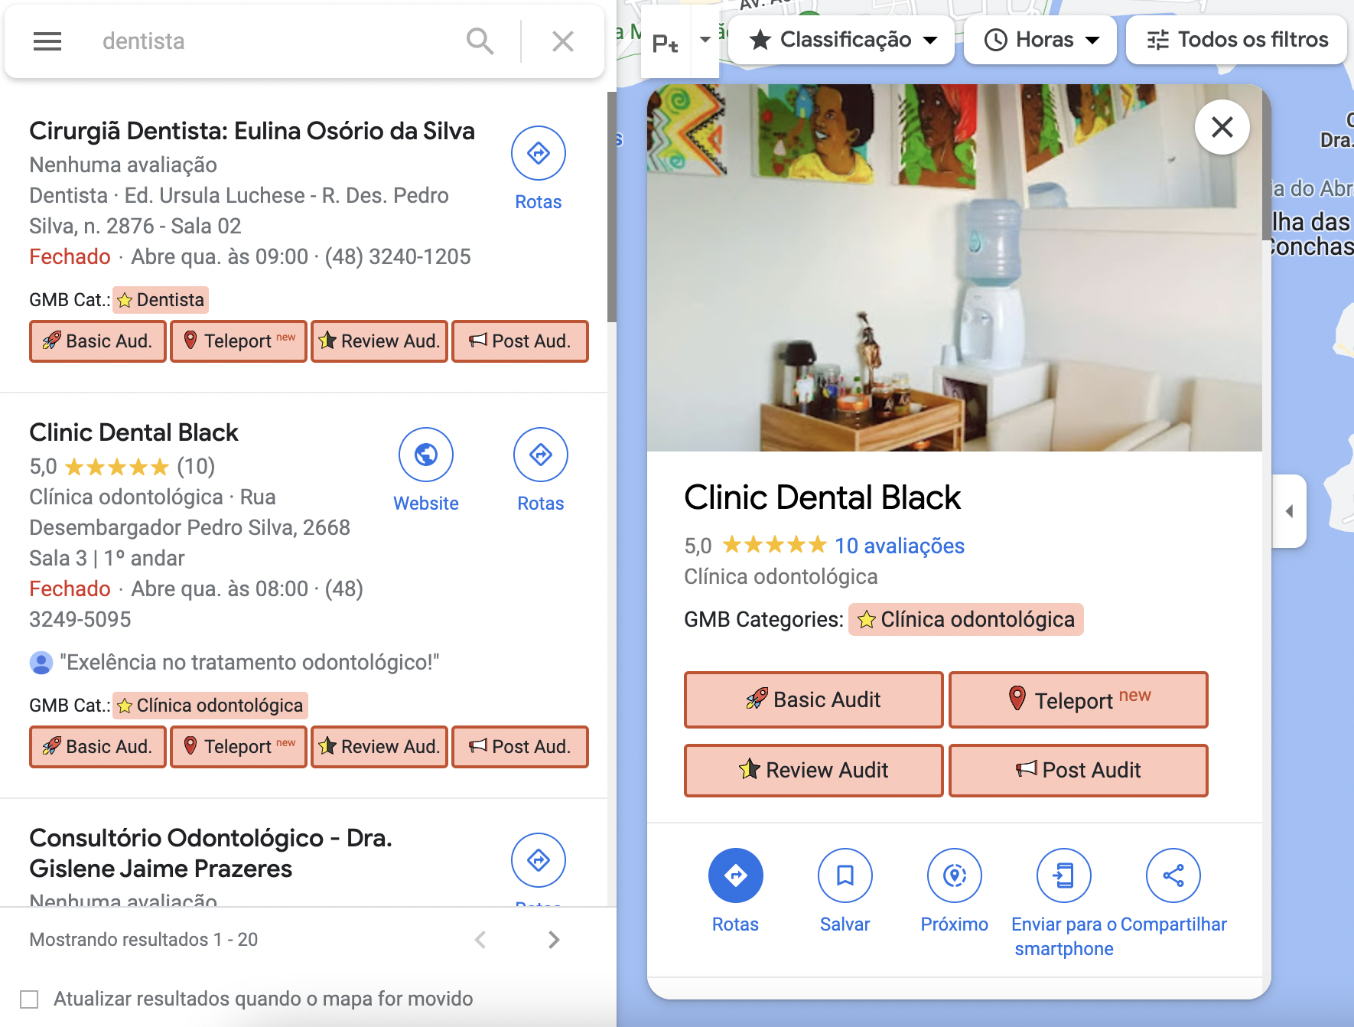Go to next results page arrow

pyautogui.click(x=553, y=939)
